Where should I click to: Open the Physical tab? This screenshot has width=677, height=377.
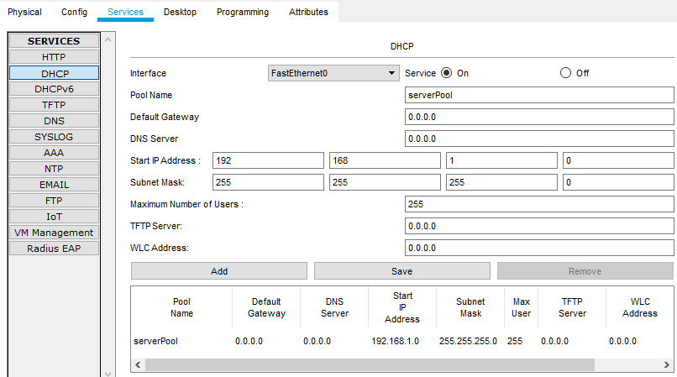coord(24,12)
